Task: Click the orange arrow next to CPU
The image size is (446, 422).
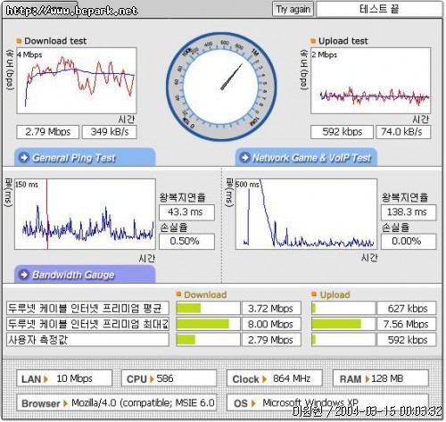Action: (152, 379)
